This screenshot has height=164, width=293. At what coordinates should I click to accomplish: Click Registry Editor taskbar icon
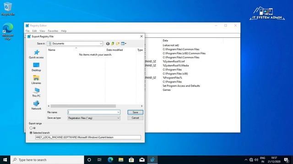[152, 160]
